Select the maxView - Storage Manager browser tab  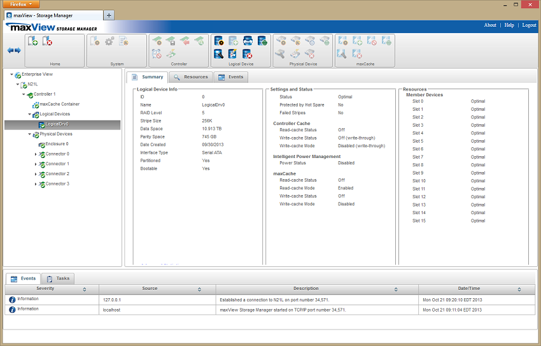53,15
